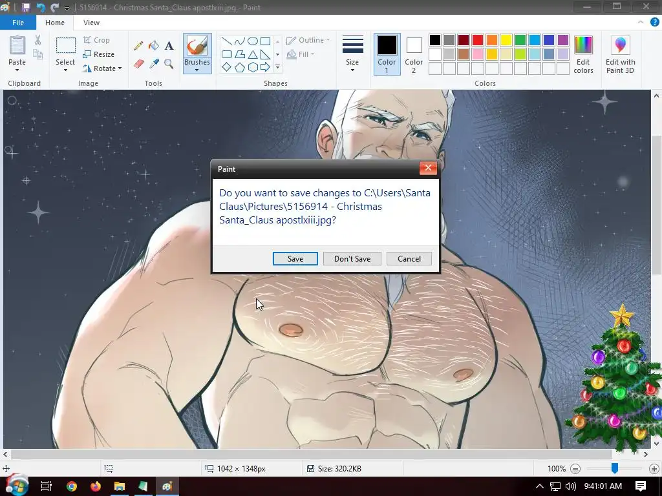The width and height of the screenshot is (662, 496).
Task: Close the Paint save prompt dialog
Action: tap(428, 168)
